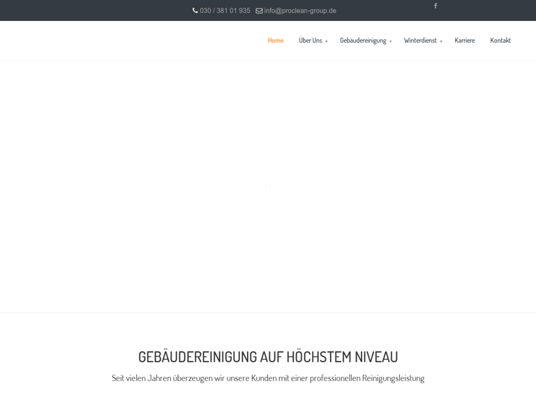
Task: Click the loading spinner in the slider area
Action: coord(268,186)
